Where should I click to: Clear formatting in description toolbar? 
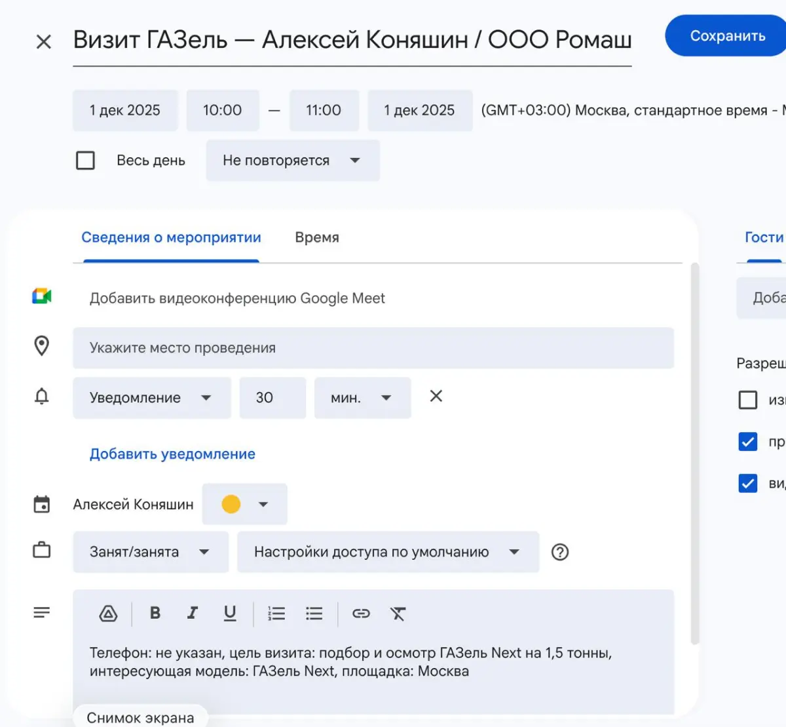(x=398, y=614)
